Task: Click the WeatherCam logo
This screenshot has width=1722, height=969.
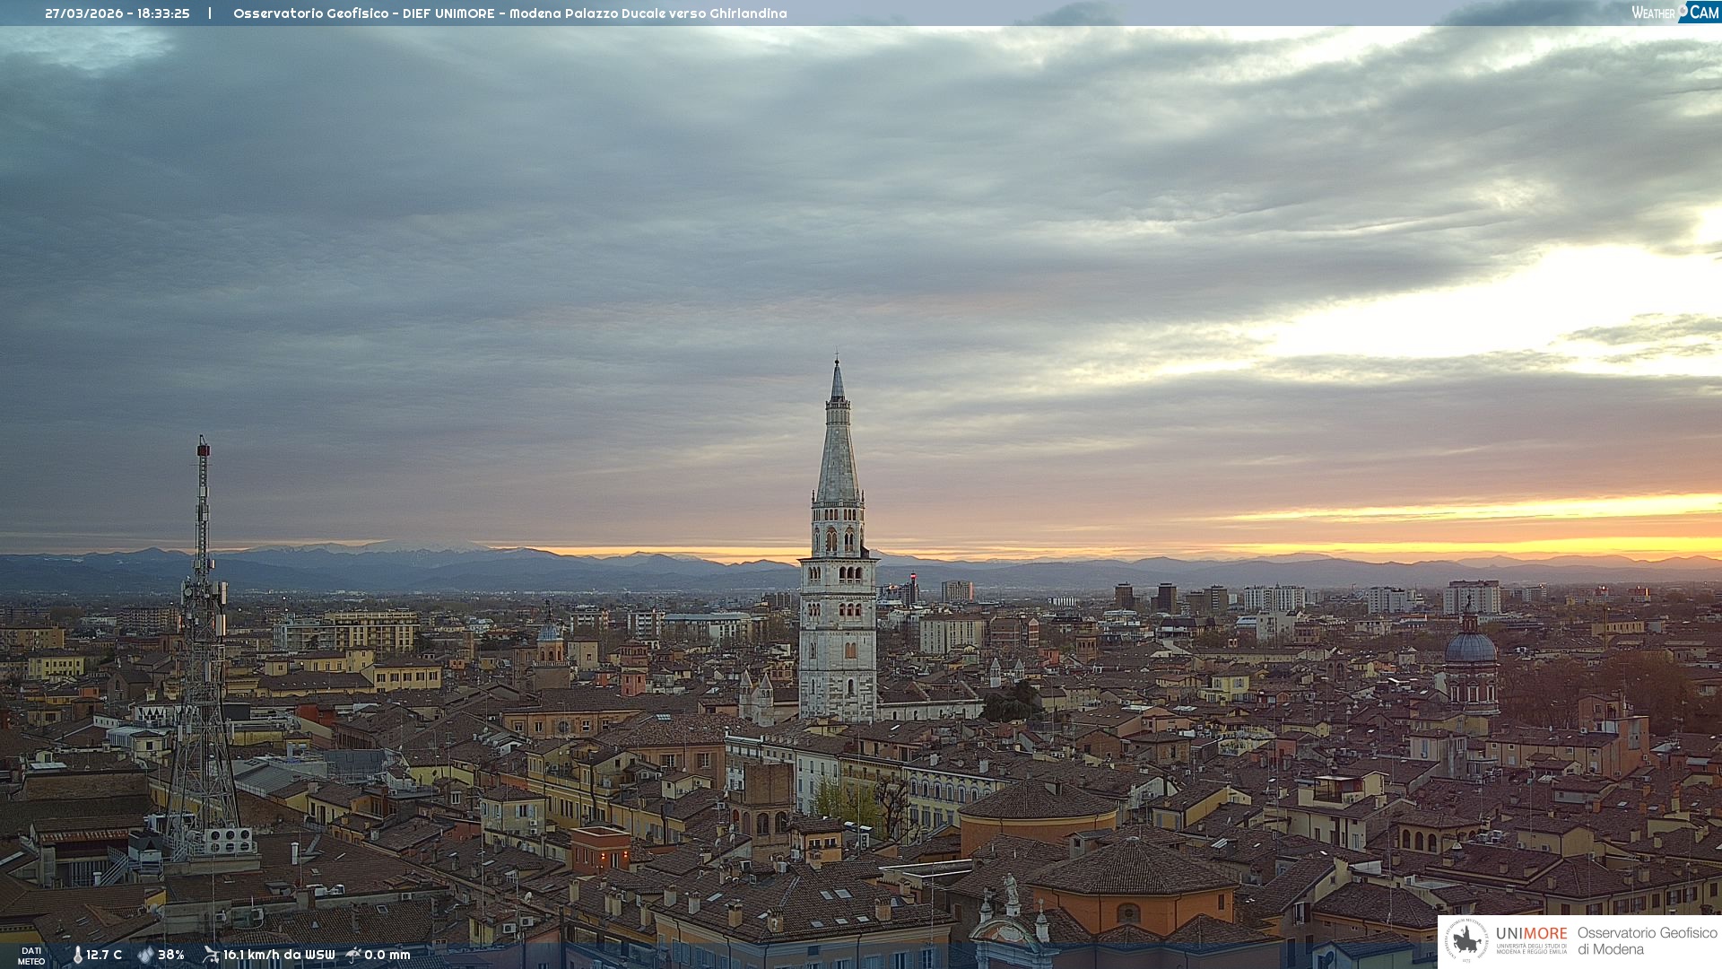Action: pyautogui.click(x=1674, y=13)
